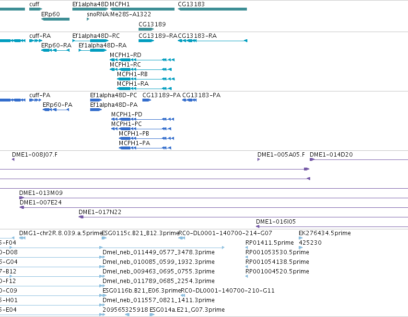This screenshot has height=317, width=408.
Task: Select the MCPH1-RA transcript
Action: pos(144,89)
